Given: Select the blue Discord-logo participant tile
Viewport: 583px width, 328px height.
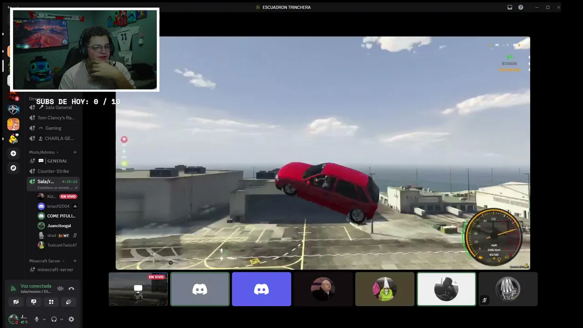Looking at the screenshot, I should click(261, 289).
